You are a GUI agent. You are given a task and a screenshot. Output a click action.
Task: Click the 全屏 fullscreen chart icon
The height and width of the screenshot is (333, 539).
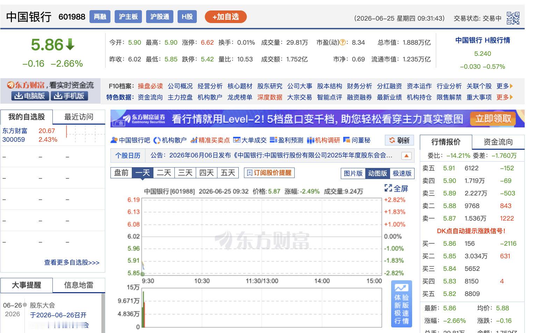click(x=388, y=188)
